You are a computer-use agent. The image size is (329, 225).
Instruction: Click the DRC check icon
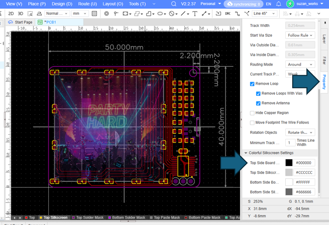[228, 14]
